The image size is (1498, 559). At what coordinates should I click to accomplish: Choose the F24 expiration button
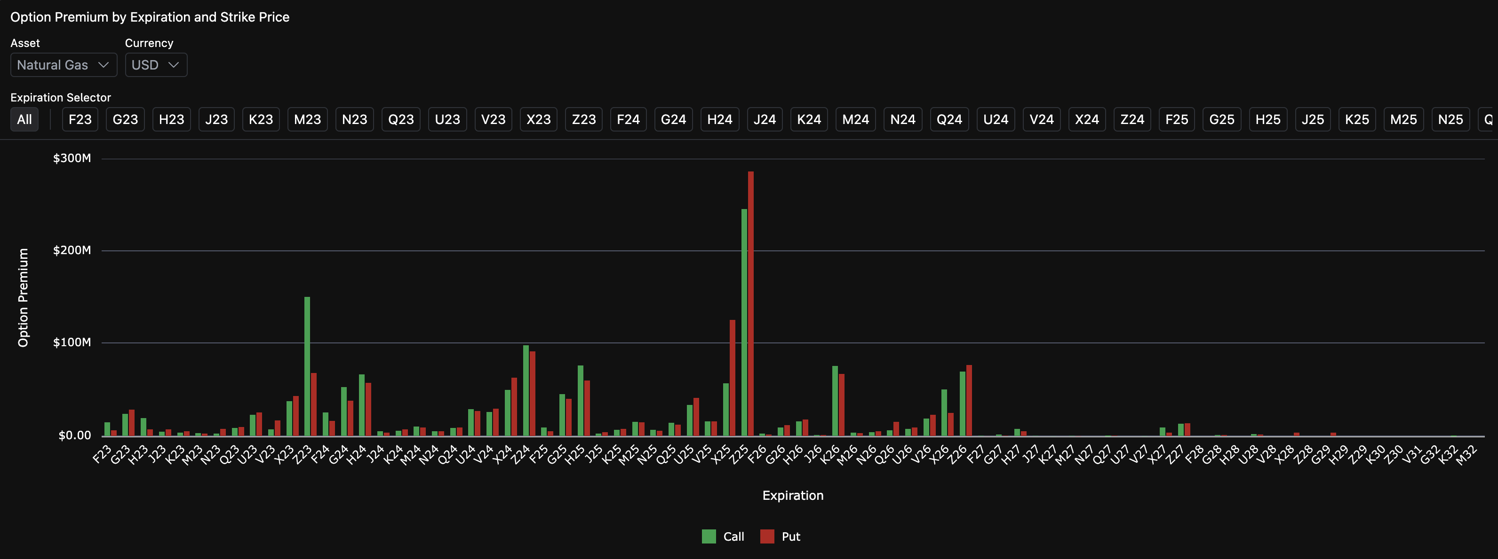[628, 120]
